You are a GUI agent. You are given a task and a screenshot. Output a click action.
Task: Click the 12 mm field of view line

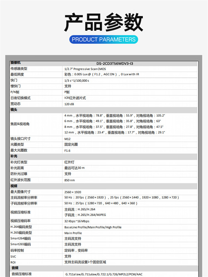coord(115,132)
